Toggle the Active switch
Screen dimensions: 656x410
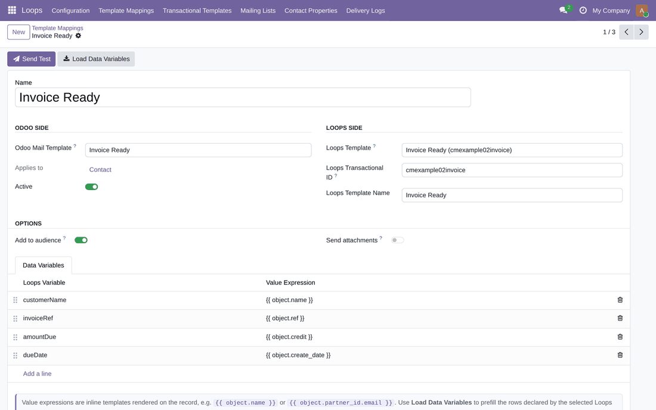click(x=92, y=187)
